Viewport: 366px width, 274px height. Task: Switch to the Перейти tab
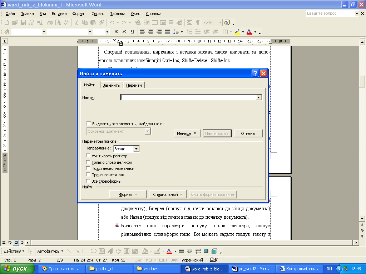(x=134, y=85)
